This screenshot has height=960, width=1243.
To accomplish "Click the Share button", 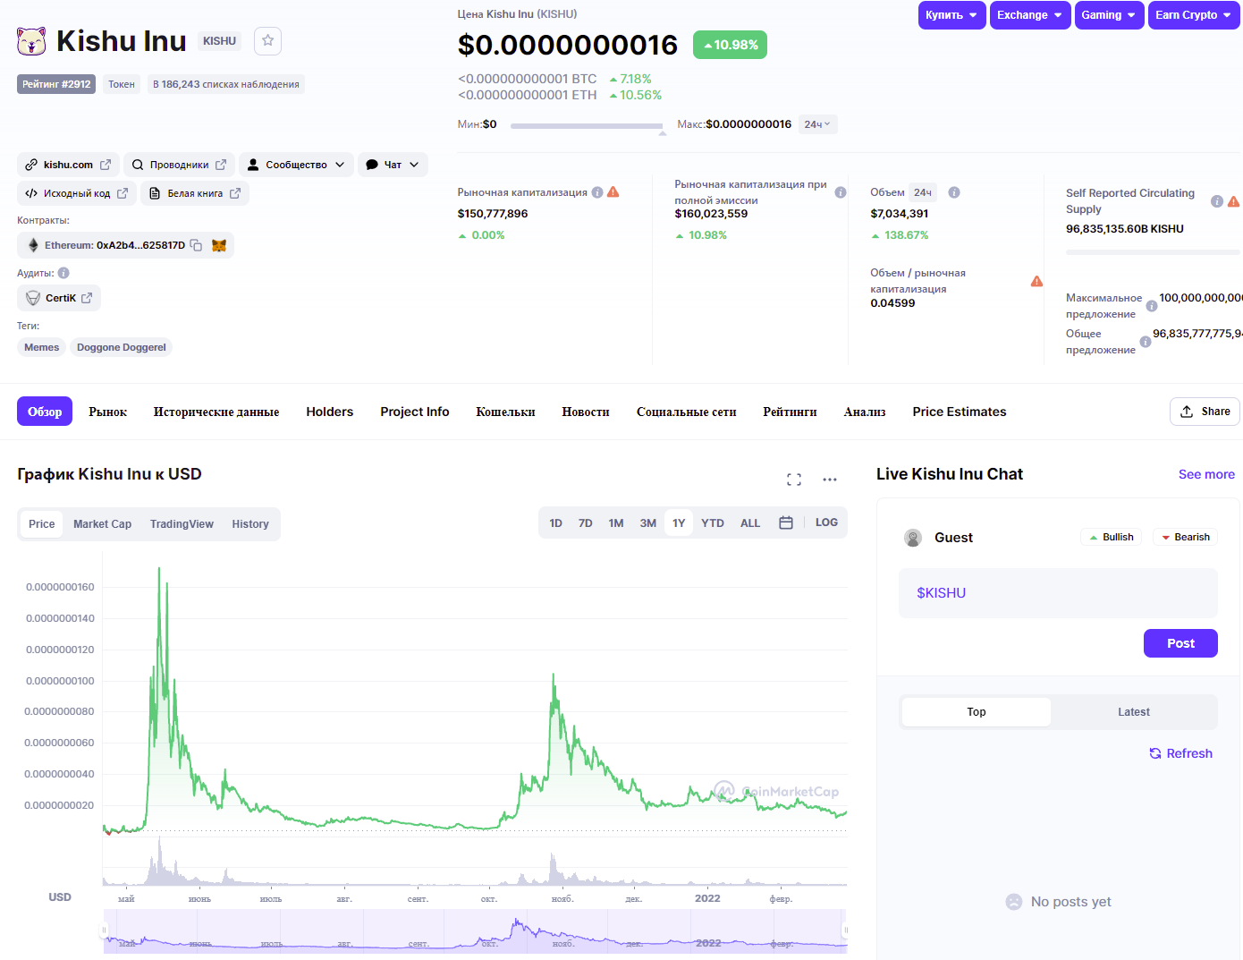I will pos(1205,412).
